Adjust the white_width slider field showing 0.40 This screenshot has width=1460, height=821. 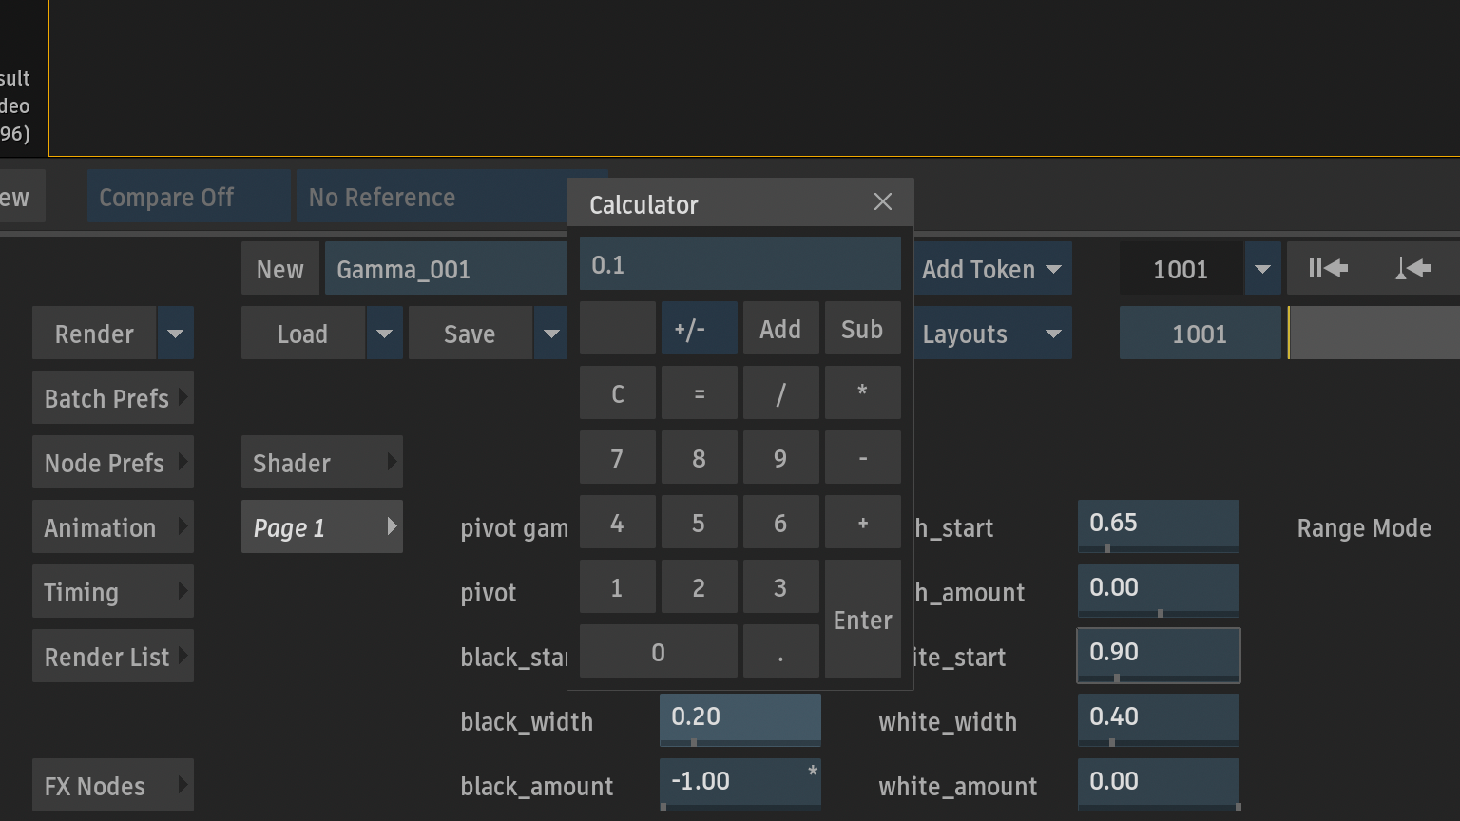1159,719
